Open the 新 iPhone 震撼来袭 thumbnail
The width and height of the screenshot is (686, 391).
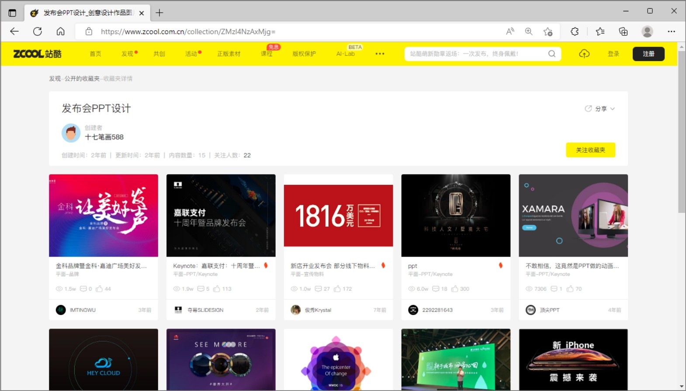[x=573, y=360]
